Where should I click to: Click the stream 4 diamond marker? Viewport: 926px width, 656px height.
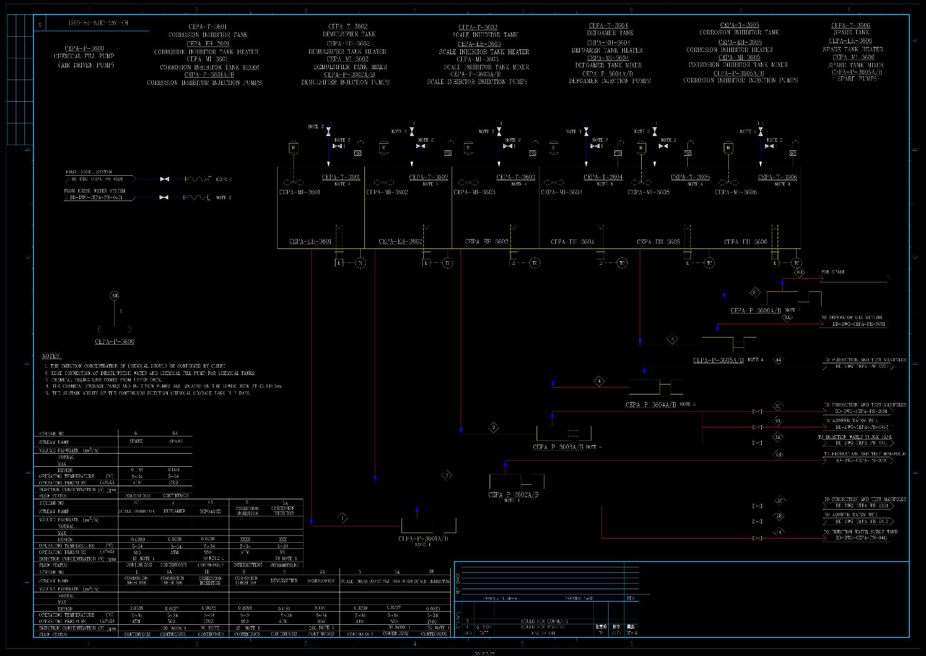pyautogui.click(x=599, y=381)
